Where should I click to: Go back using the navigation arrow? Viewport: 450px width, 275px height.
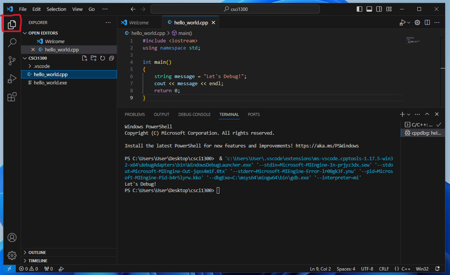click(x=133, y=9)
